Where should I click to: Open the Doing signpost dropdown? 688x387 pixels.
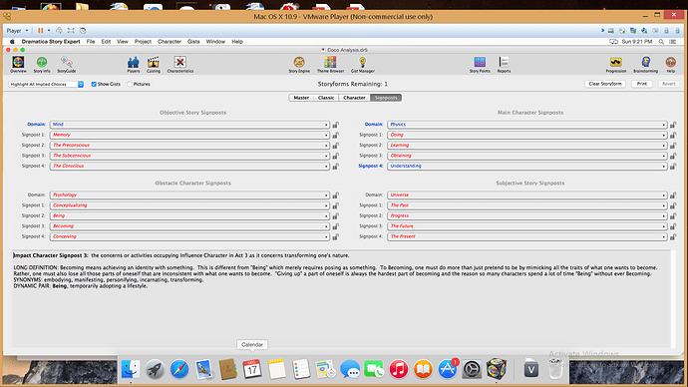[527, 135]
